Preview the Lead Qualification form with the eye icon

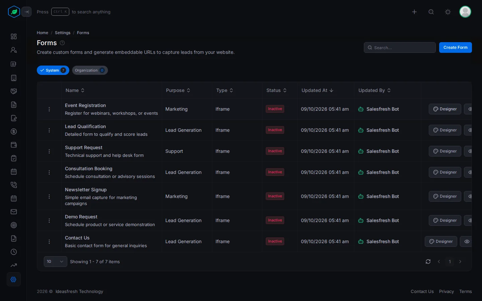tap(468, 130)
